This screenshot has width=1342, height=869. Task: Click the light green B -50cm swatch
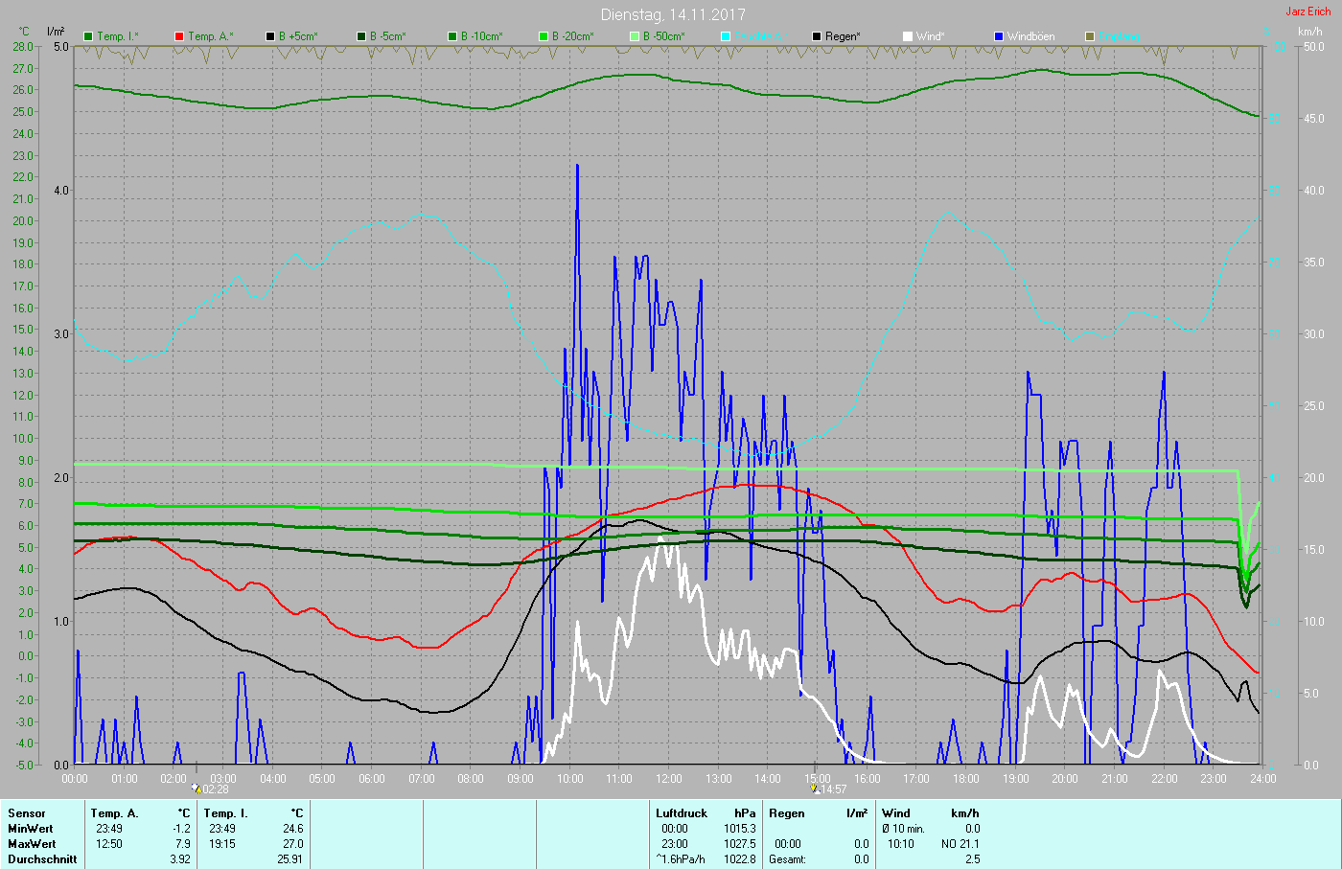click(x=635, y=36)
